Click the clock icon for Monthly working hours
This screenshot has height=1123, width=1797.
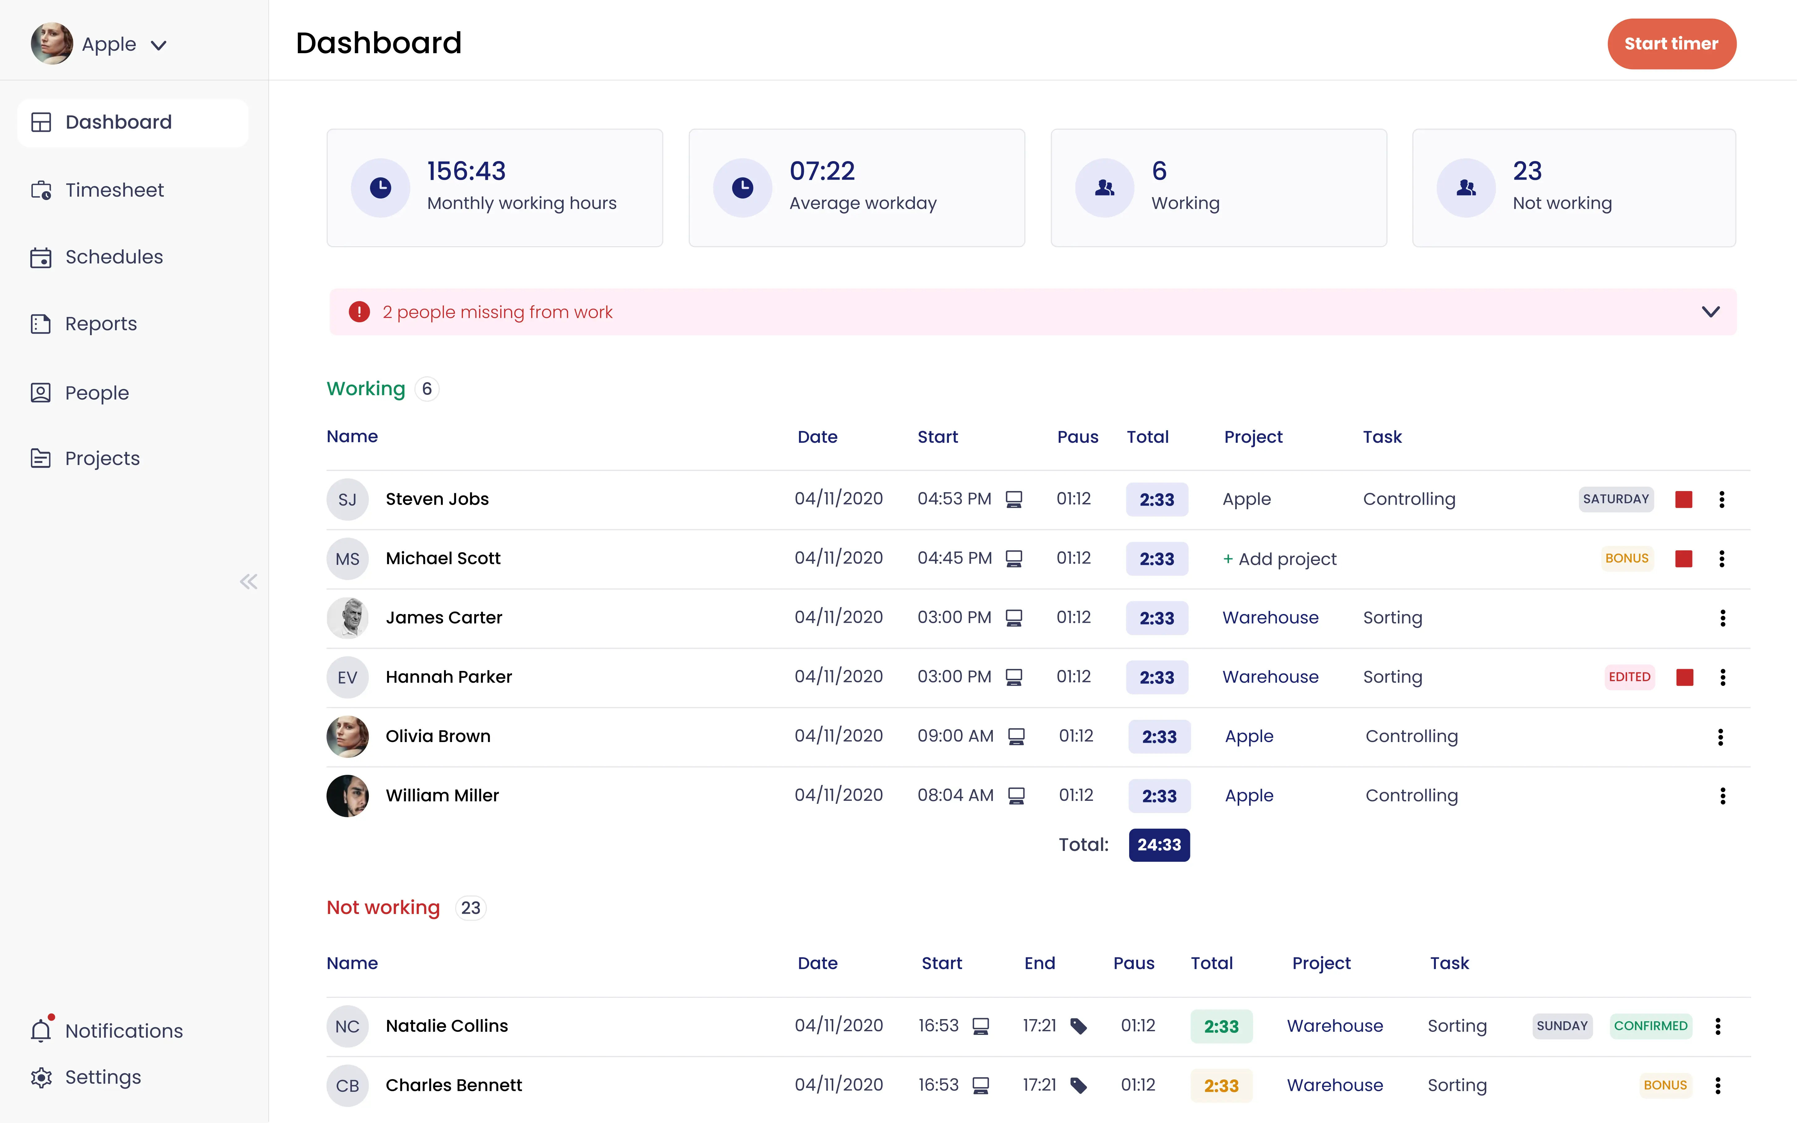coord(380,188)
